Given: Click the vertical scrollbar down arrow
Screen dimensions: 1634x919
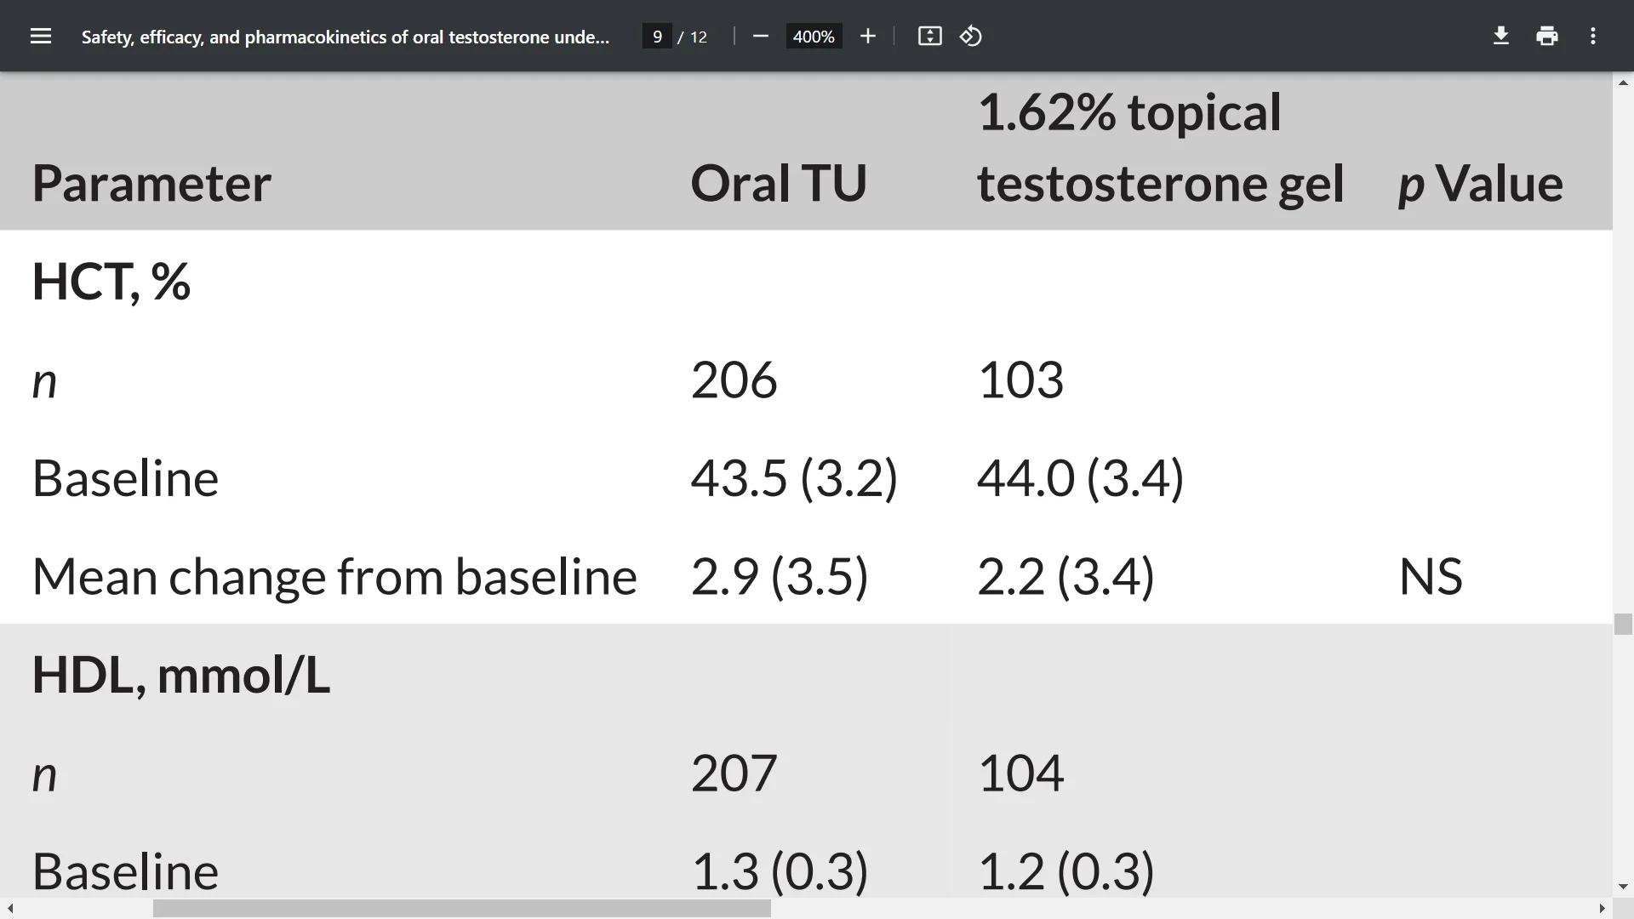Looking at the screenshot, I should pos(1623,887).
